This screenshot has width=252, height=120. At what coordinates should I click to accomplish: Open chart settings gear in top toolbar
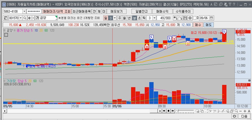(x=190, y=18)
